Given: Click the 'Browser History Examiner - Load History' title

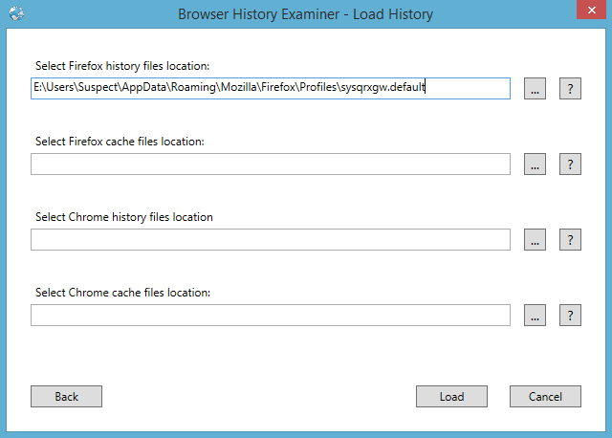Looking at the screenshot, I should click(x=306, y=14).
